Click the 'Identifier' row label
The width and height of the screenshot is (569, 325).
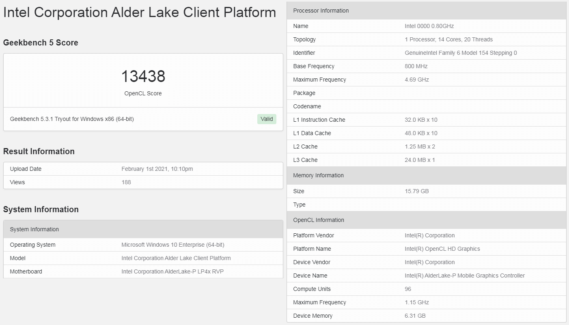304,53
